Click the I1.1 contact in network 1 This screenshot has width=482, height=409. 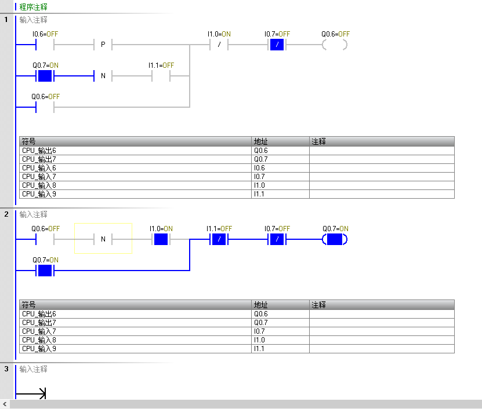pyautogui.click(x=161, y=76)
